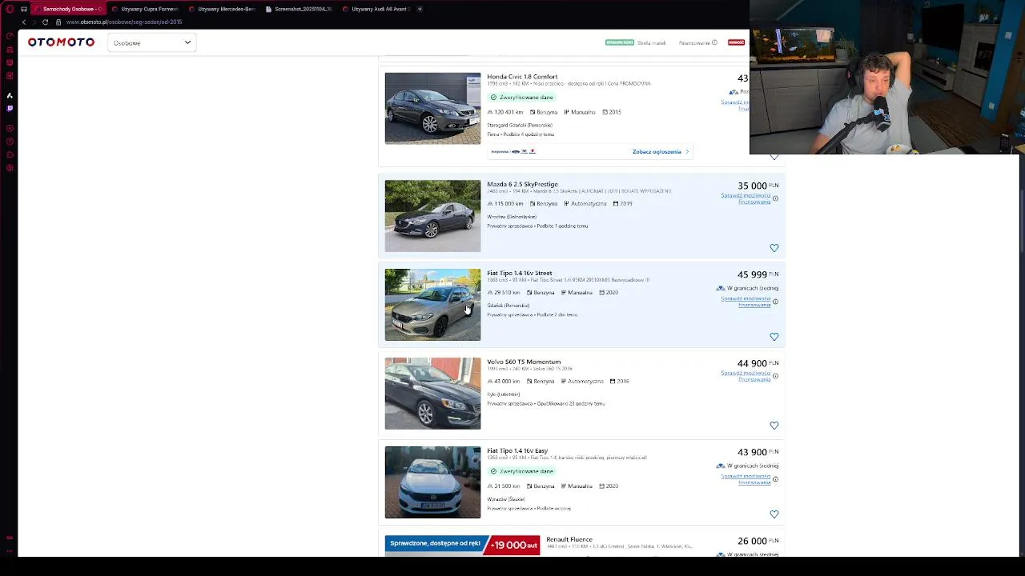Click info icon beside Mazda 6 financing link
The width and height of the screenshot is (1025, 576).
(775, 198)
